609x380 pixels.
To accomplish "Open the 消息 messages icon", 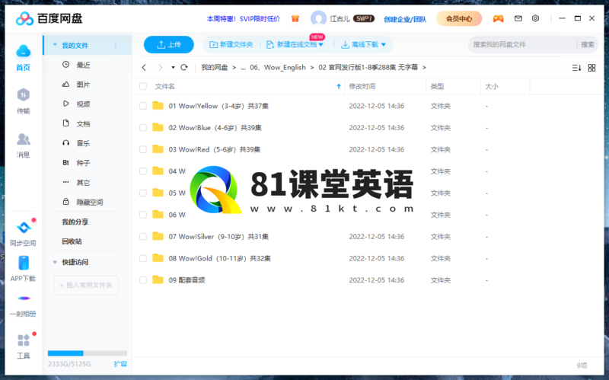I will click(x=24, y=139).
